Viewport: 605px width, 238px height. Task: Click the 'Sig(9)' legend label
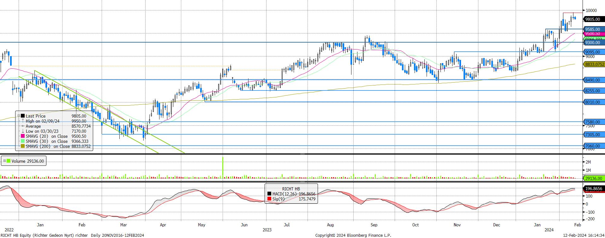click(278, 199)
